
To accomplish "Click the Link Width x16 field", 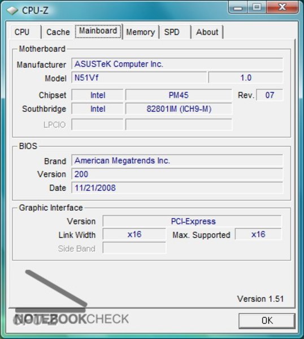I will click(134, 234).
